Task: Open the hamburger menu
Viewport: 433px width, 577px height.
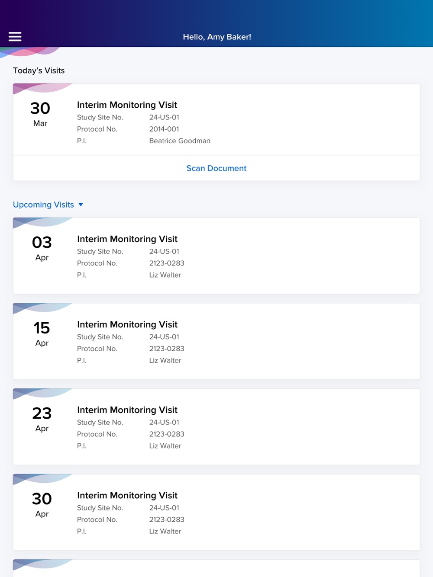Action: coord(15,37)
